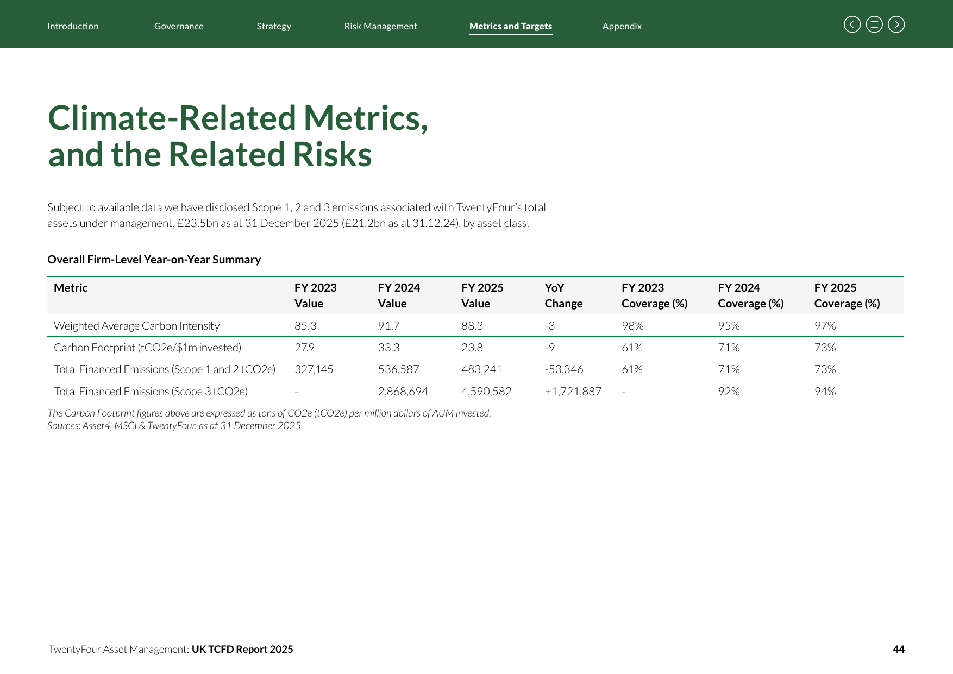Click 'Total Financed Emissions (Scope 1 and 2 tCO2e)'

click(165, 369)
